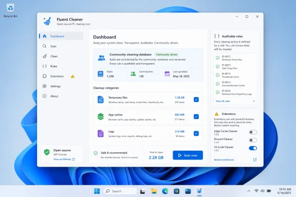296x197 pixels.
Task: Uncheck the Temporary files checkbox
Action: coord(196,100)
